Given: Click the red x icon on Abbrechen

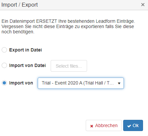Looking at the screenshot, I should [92, 126].
